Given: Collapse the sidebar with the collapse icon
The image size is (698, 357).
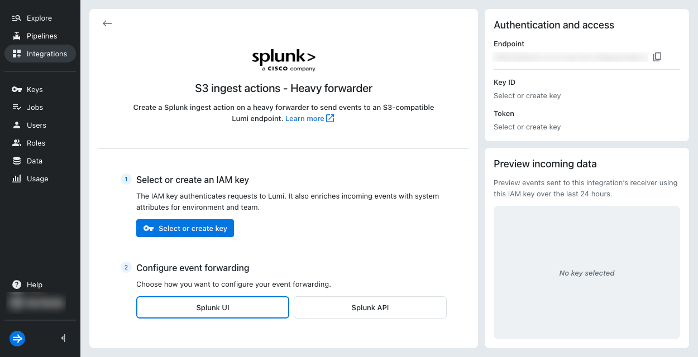Looking at the screenshot, I should click(63, 338).
